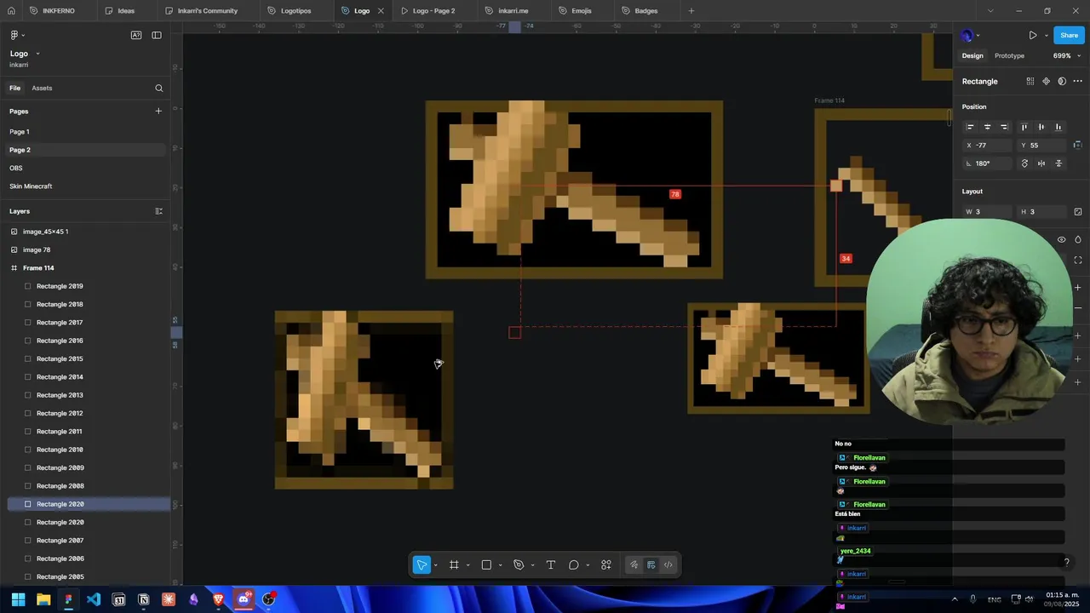Switch to Dev Mode

pyautogui.click(x=668, y=564)
